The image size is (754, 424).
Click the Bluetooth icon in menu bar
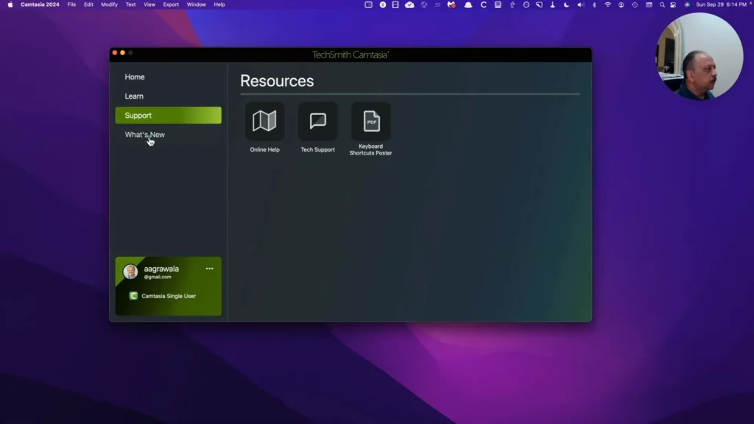594,4
